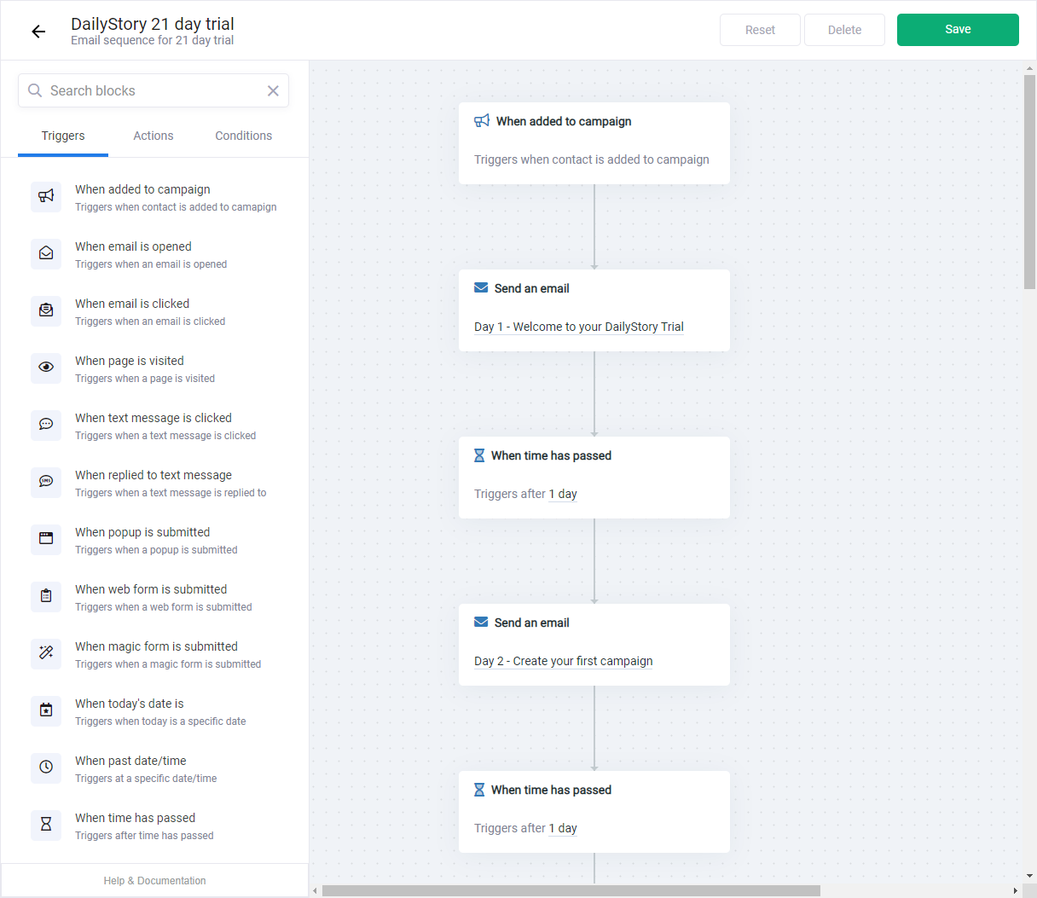Save the campaign workflow

[958, 30]
